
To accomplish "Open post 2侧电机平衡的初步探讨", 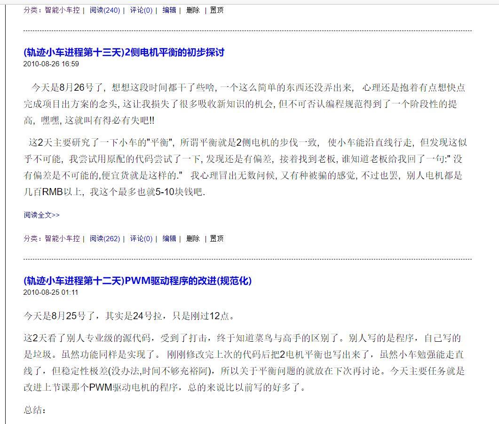I will pos(124,53).
